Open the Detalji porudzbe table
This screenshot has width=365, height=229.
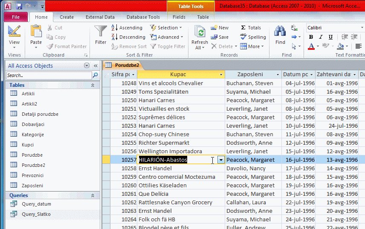[40, 114]
